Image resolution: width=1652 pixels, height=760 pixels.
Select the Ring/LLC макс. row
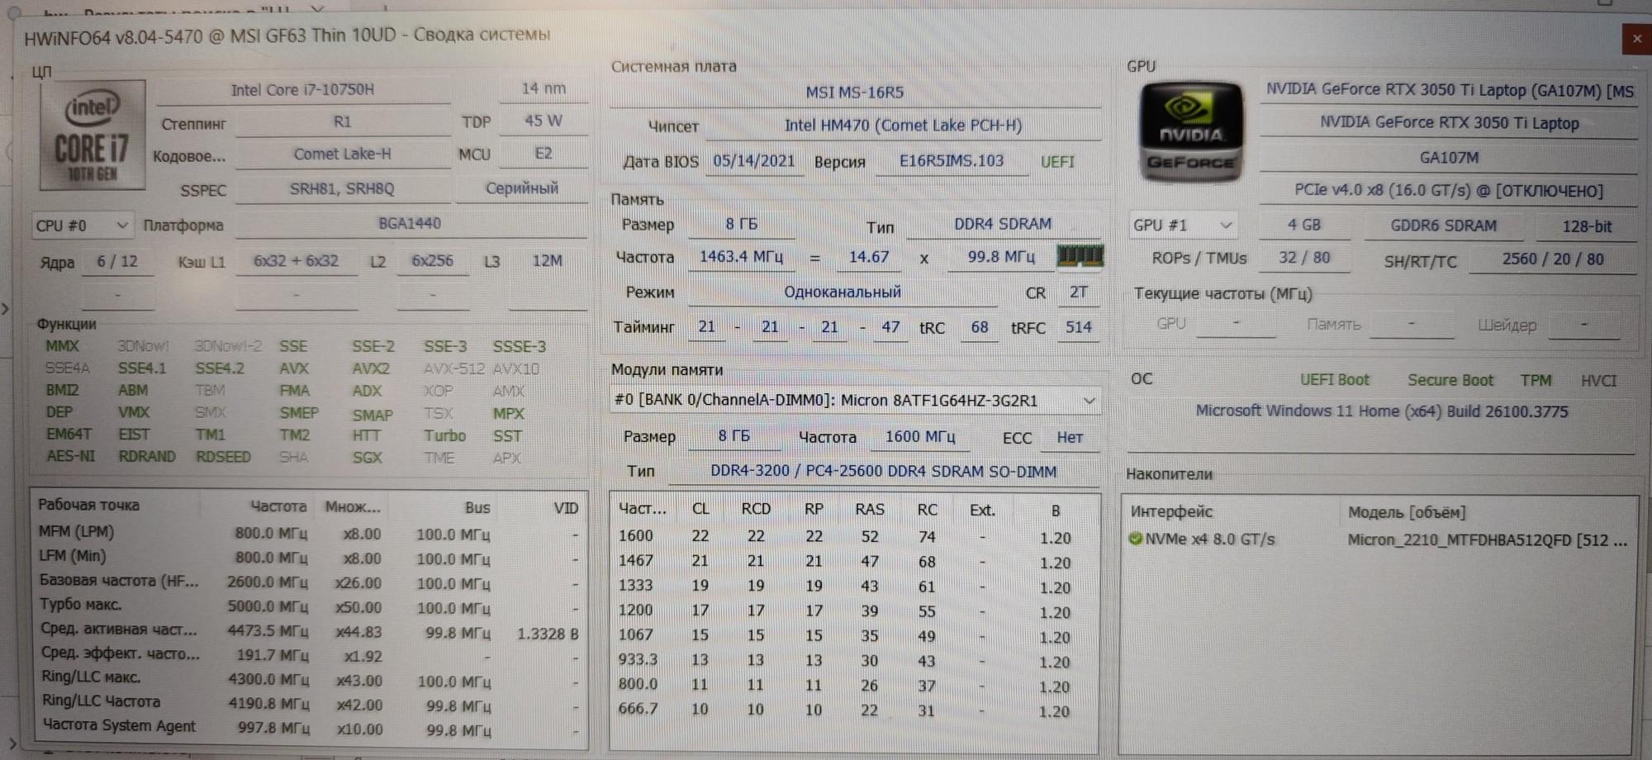coord(309,680)
